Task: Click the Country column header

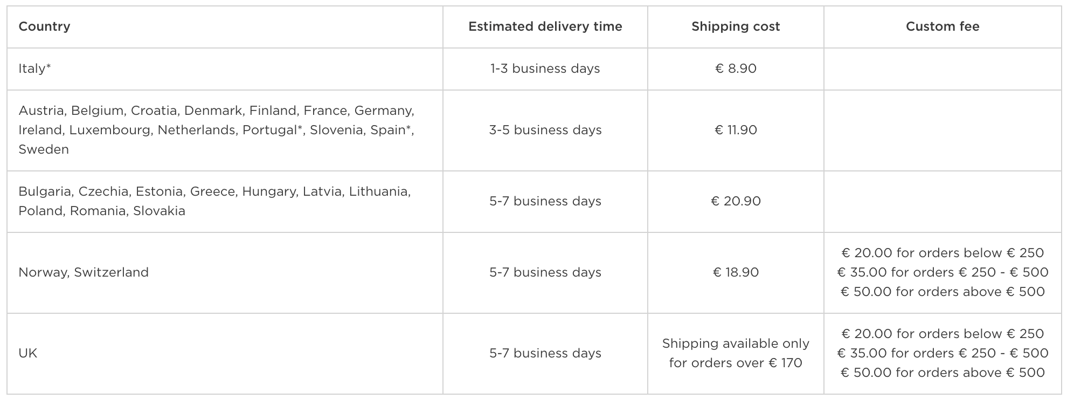Action: [44, 26]
